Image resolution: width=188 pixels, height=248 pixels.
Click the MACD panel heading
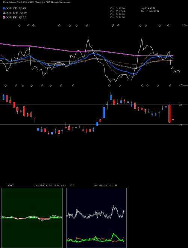11,186
